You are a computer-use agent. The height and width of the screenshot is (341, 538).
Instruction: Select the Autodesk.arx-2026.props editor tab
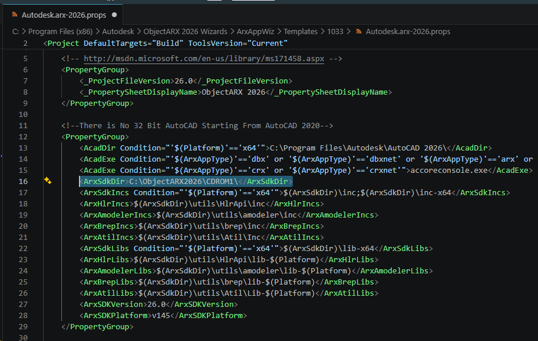point(64,15)
